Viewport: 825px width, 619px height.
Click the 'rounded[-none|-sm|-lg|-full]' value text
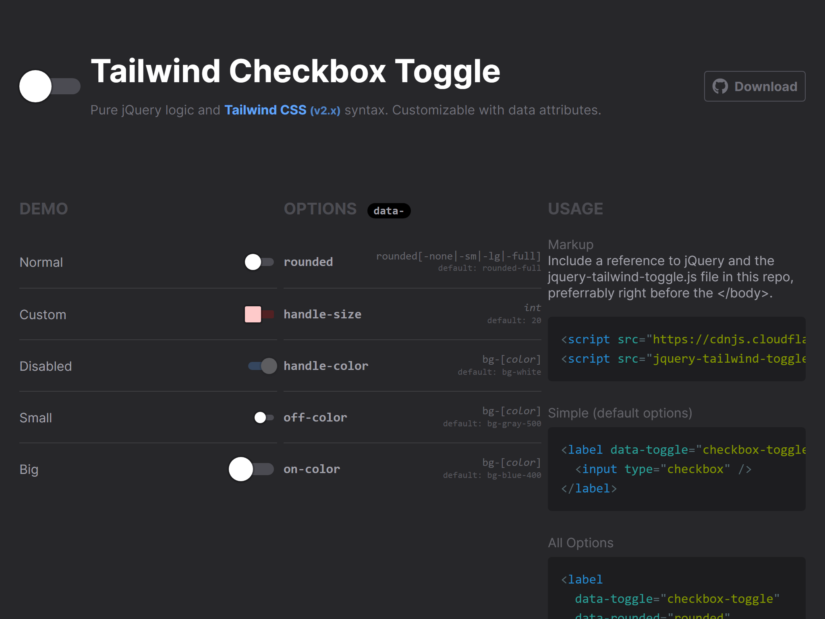point(458,256)
